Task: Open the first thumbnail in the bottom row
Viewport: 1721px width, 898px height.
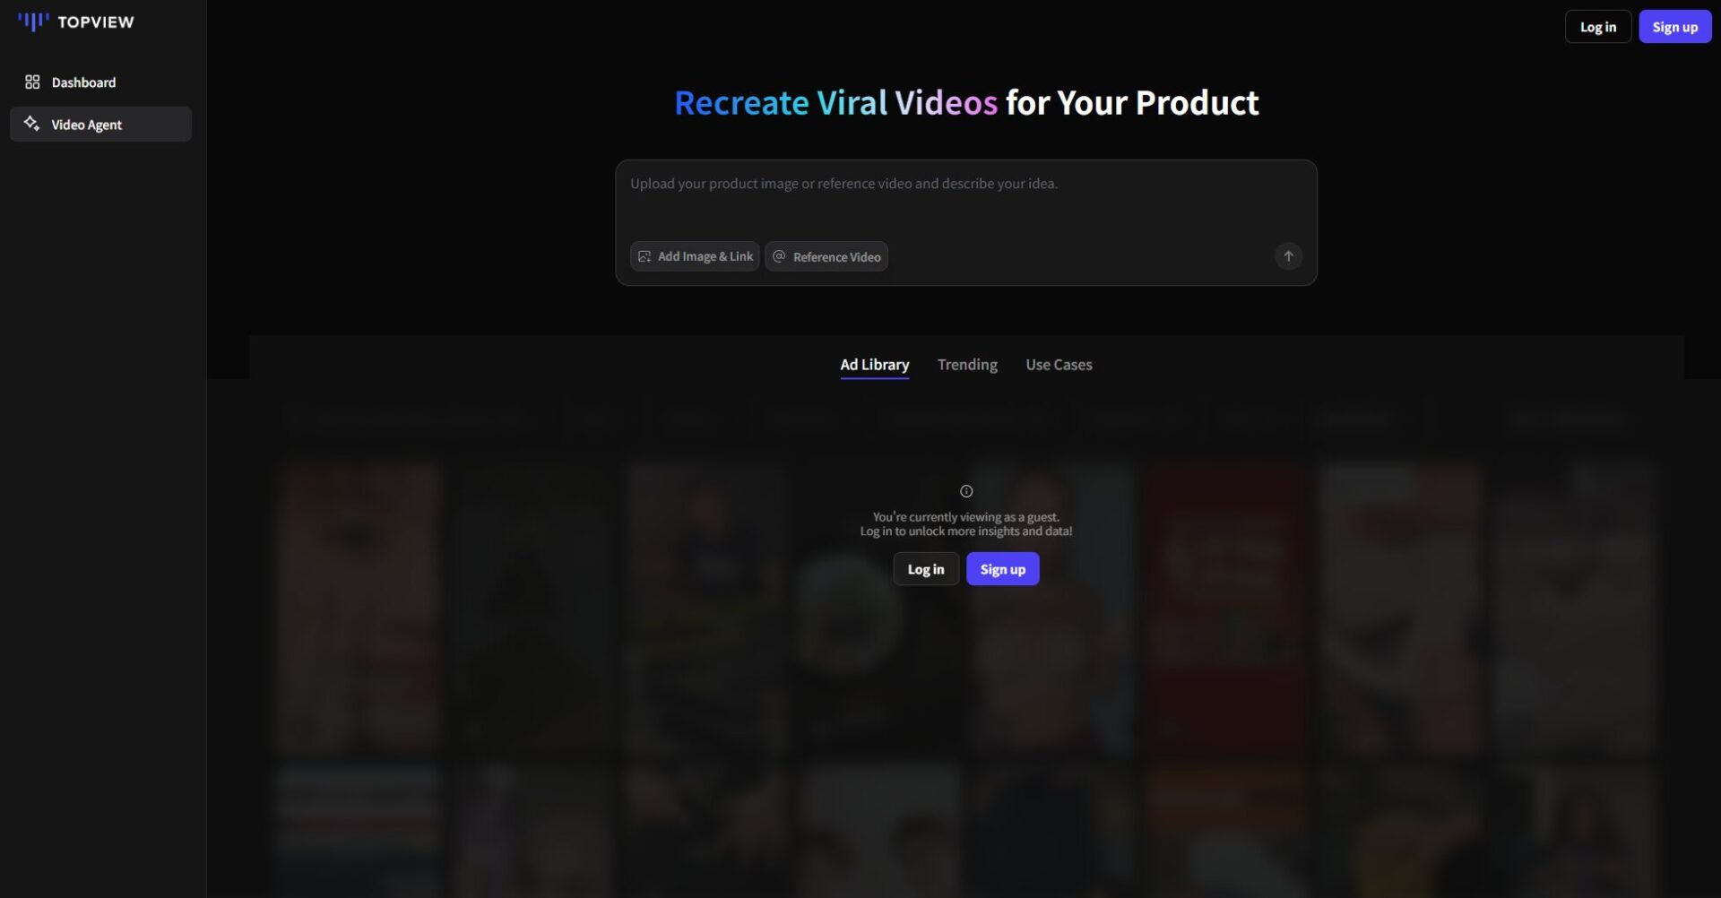Action: pyautogui.click(x=359, y=829)
